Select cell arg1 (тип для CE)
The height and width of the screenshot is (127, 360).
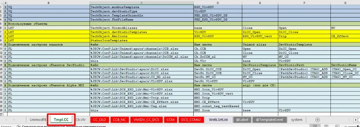click(260, 85)
